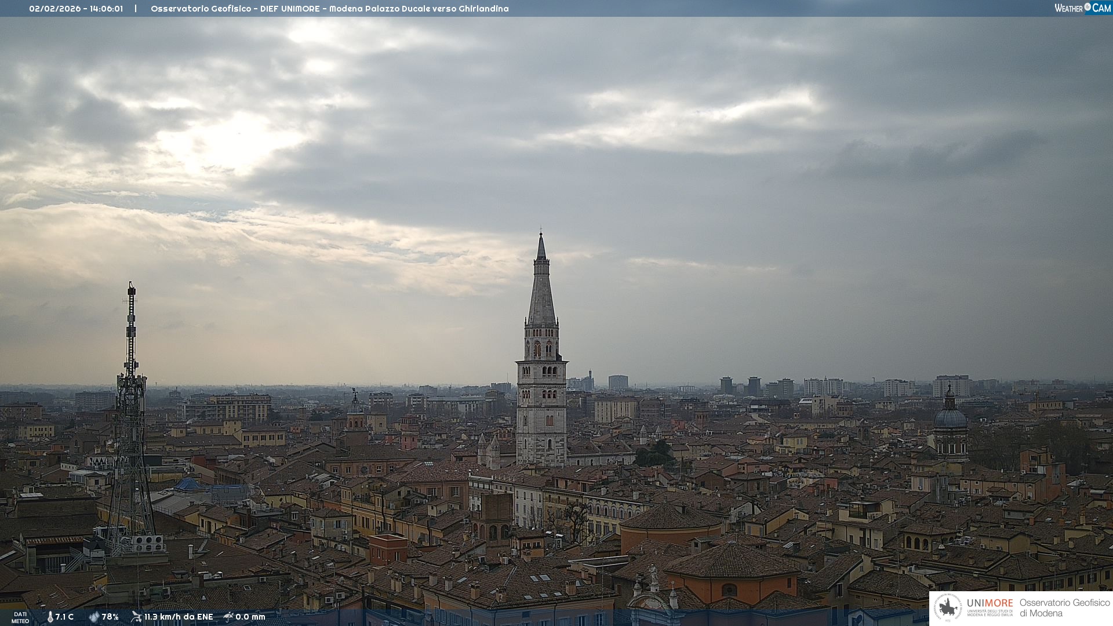
Task: Click the UNIMORE university crest emblem
Action: tap(947, 608)
